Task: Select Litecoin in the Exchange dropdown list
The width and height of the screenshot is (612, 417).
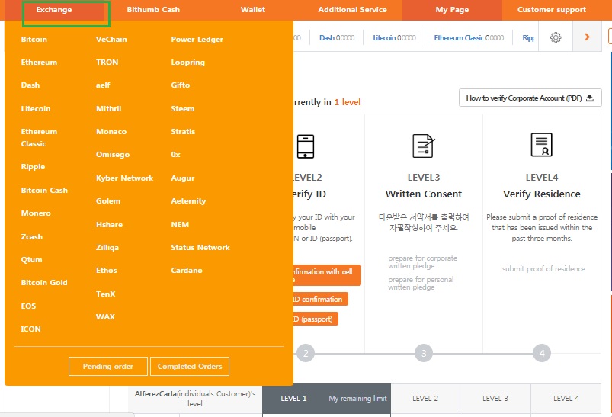Action: [x=36, y=108]
